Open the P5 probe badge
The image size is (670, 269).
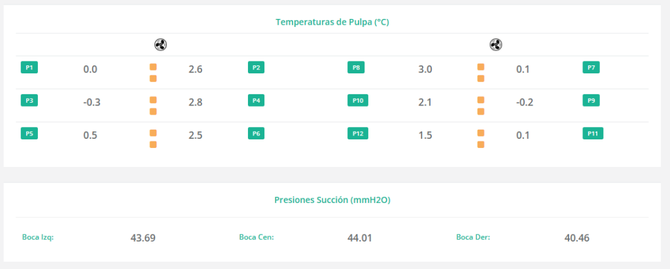tap(29, 134)
